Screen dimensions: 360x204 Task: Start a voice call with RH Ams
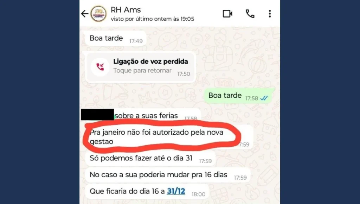pyautogui.click(x=250, y=14)
